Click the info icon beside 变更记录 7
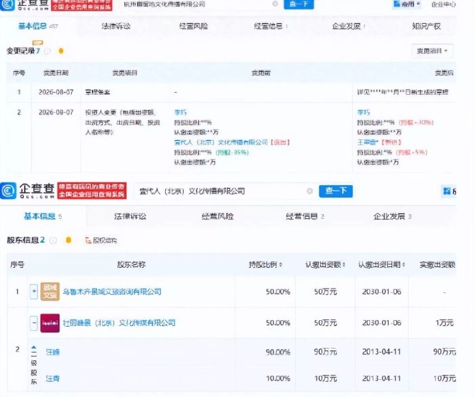The height and width of the screenshot is (397, 474). [47, 51]
